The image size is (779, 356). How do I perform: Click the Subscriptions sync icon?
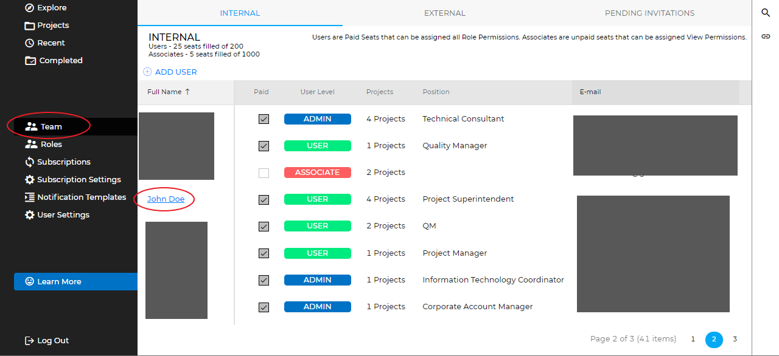(x=29, y=162)
